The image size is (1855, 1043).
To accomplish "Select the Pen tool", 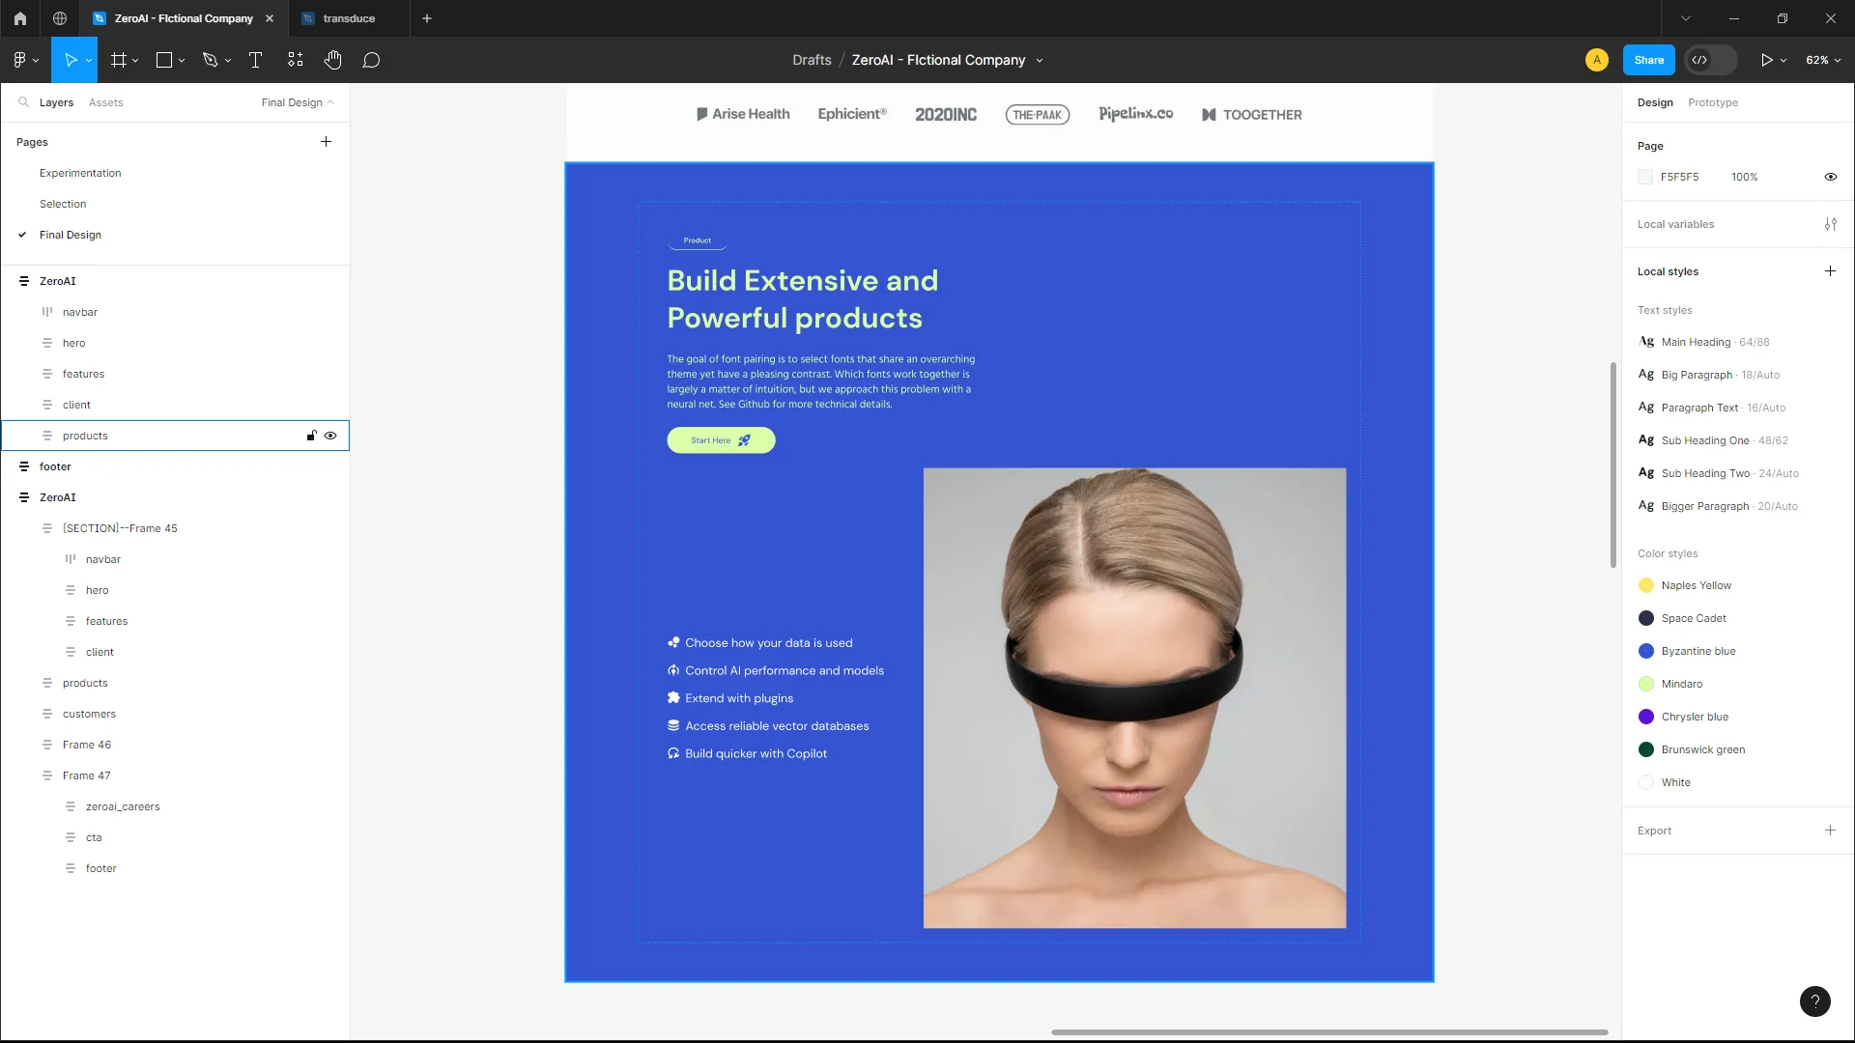I will 210,60.
